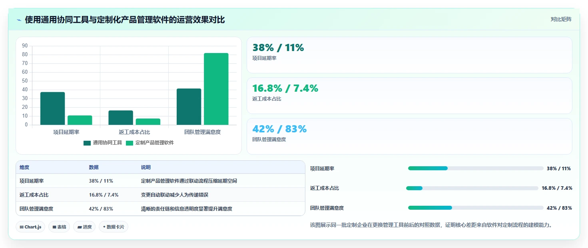588x248 pixels.
Task: Click the 返工成本占比 progress bar
Action: pos(472,188)
